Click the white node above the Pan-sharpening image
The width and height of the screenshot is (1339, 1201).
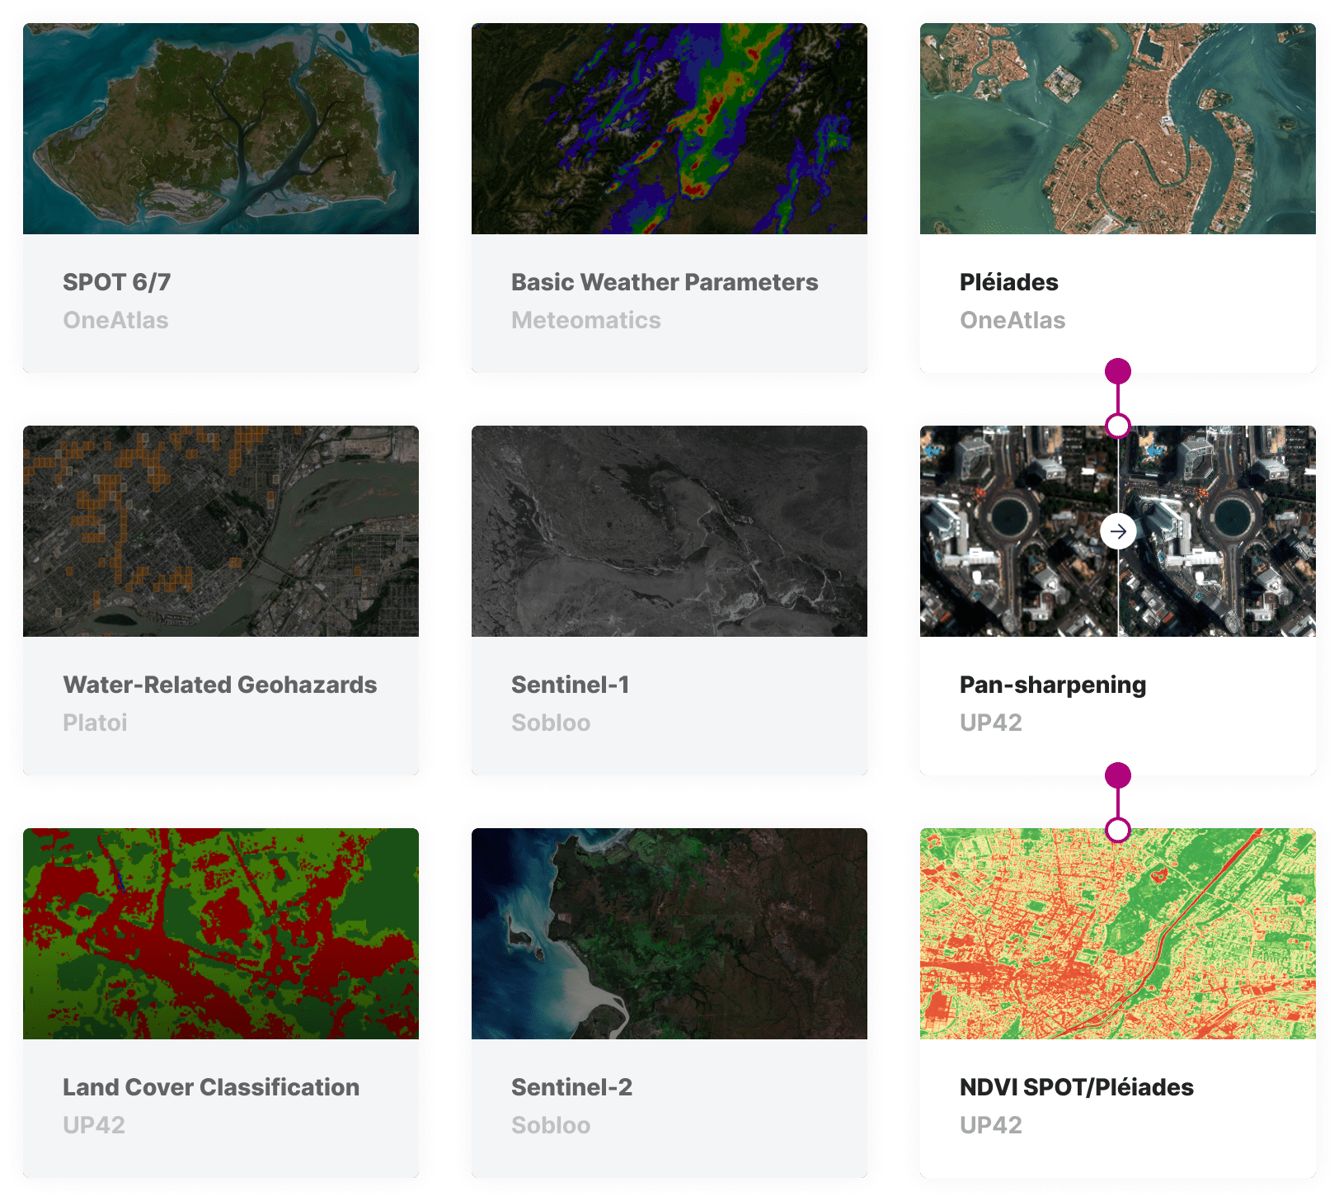1119,426
